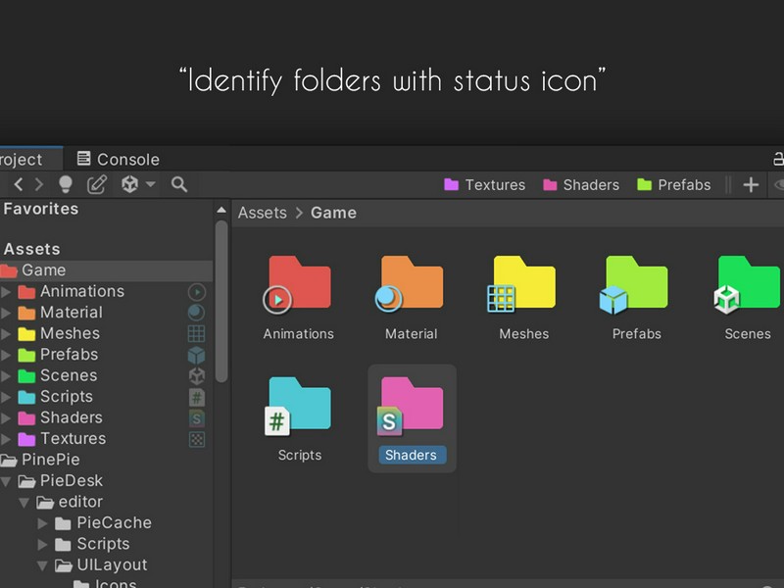The height and width of the screenshot is (588, 784).
Task: Select Meshes folder in the tree
Action: point(70,333)
